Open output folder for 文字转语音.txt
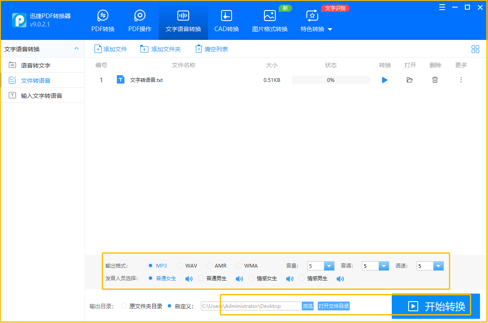488x323 pixels. click(409, 80)
